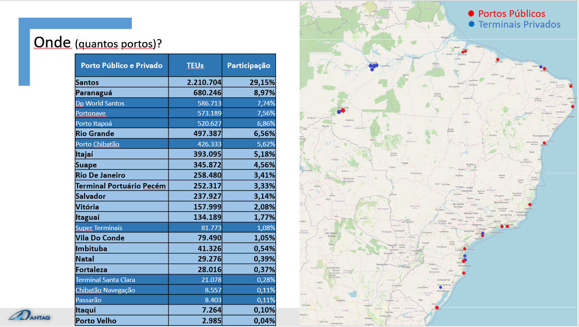This screenshot has height=327, width=579.
Task: Click the red Portos Públicos legend dot
Action: click(471, 14)
